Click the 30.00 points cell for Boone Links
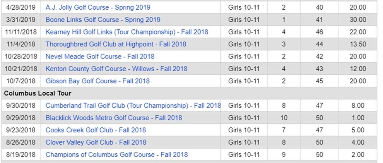The height and width of the screenshot is (163, 383). click(x=358, y=20)
